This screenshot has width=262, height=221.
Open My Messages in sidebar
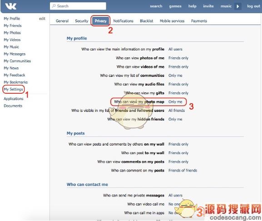15,54
